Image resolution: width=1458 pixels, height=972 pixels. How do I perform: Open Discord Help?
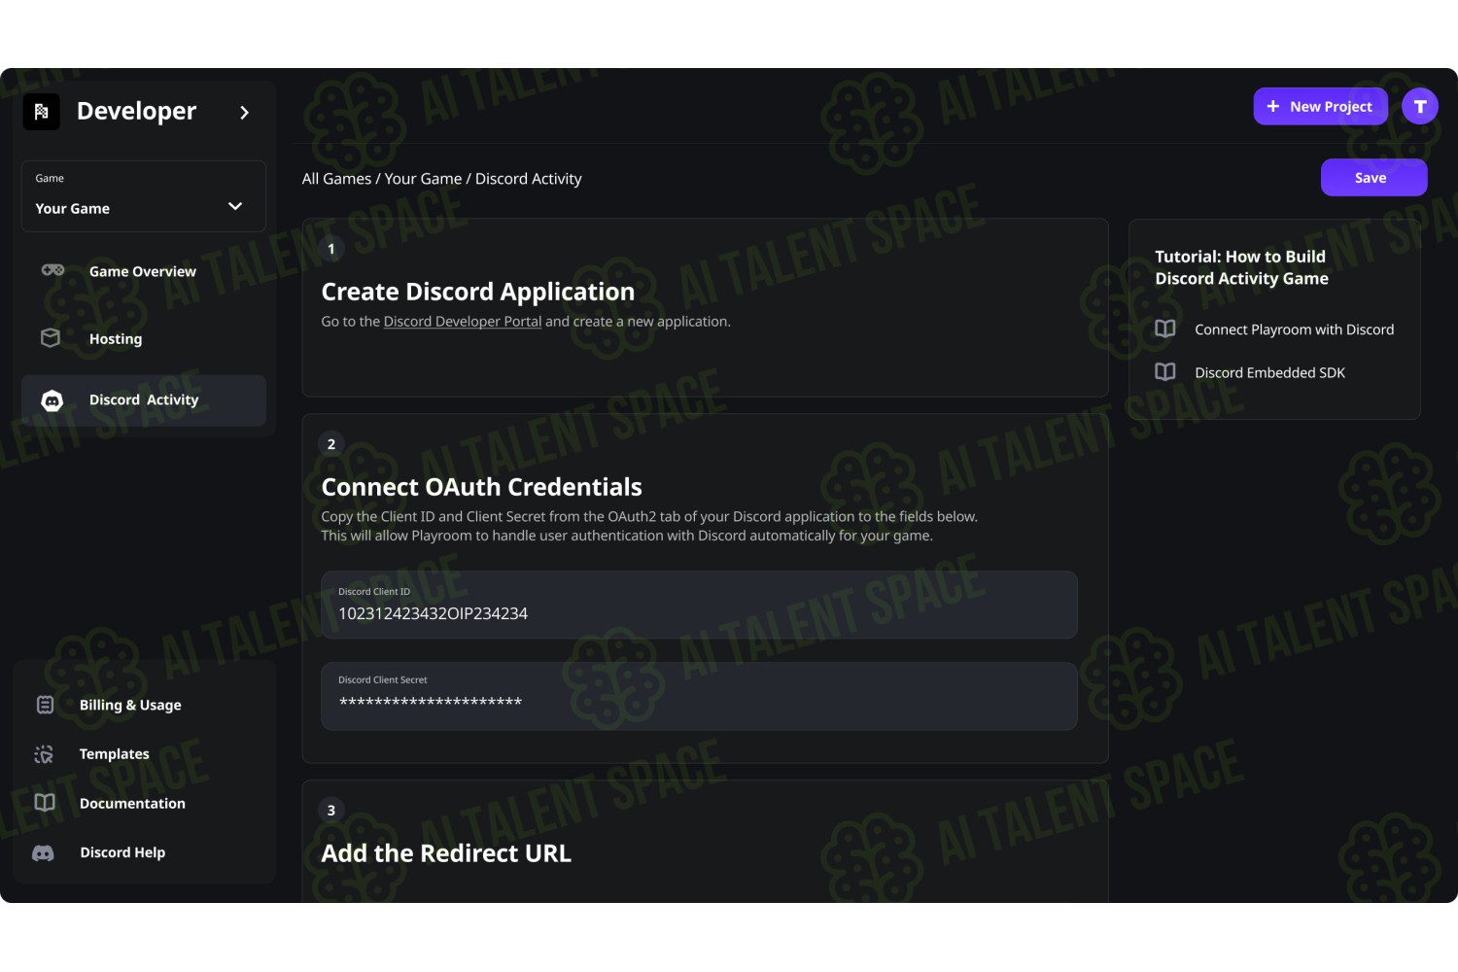[122, 852]
